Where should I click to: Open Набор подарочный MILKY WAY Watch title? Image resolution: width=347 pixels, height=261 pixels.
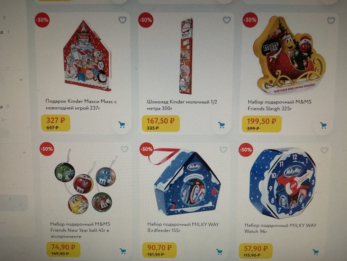click(280, 228)
